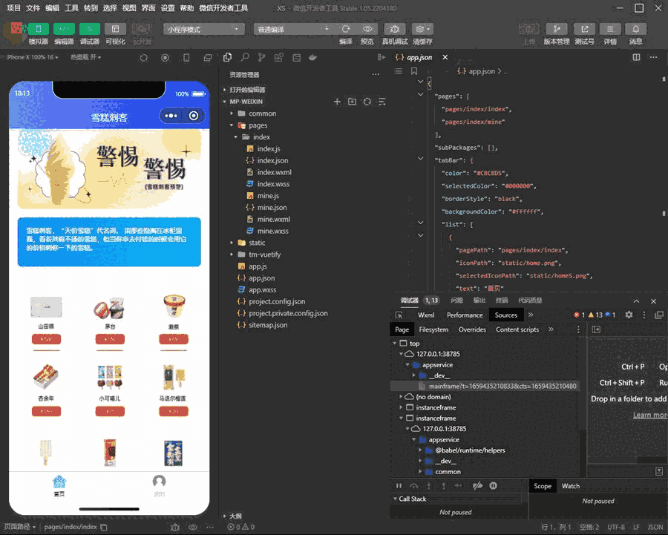Viewport: 668px width, 535px height.
Task: Open app.wxss file in the explorer
Action: click(262, 290)
